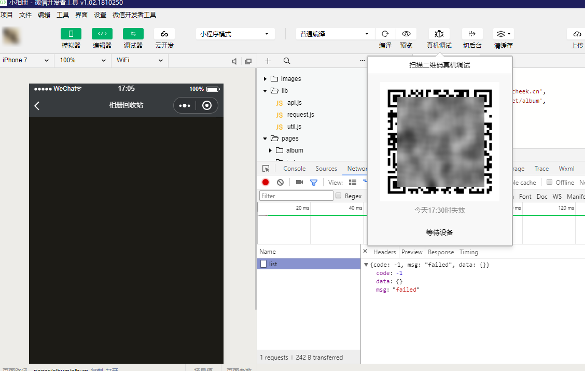Click the network Filter input field

click(x=296, y=196)
